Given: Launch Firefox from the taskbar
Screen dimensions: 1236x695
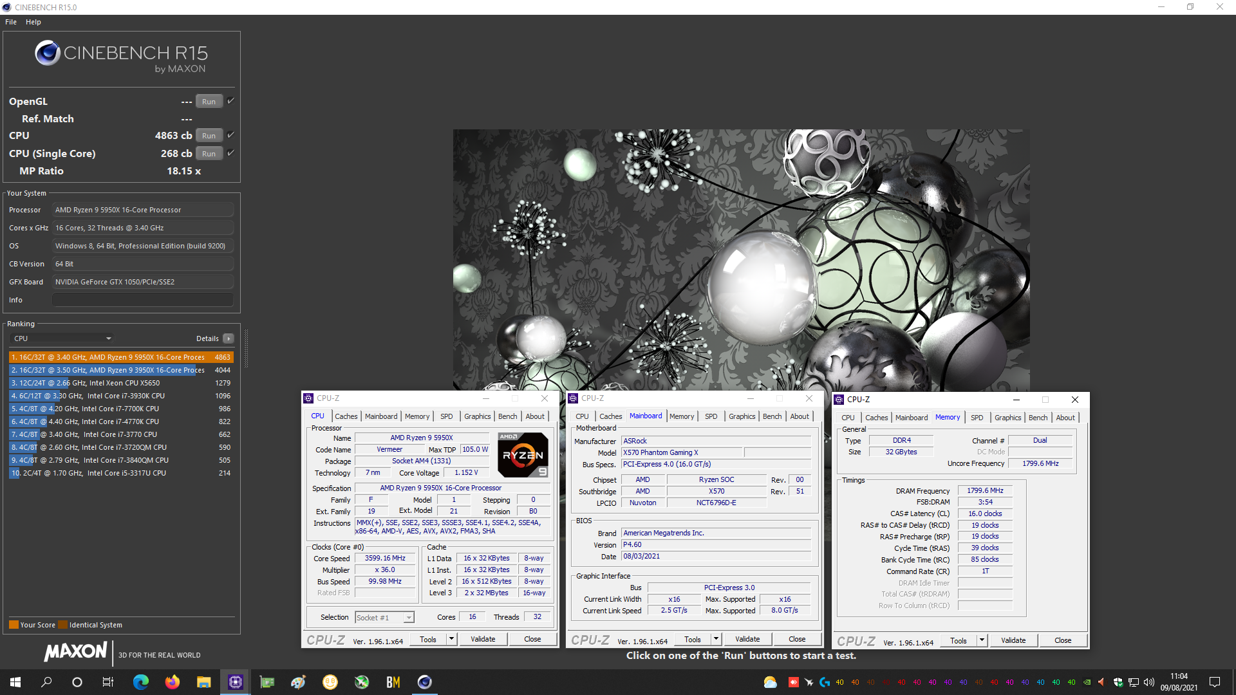Looking at the screenshot, I should click(x=172, y=682).
